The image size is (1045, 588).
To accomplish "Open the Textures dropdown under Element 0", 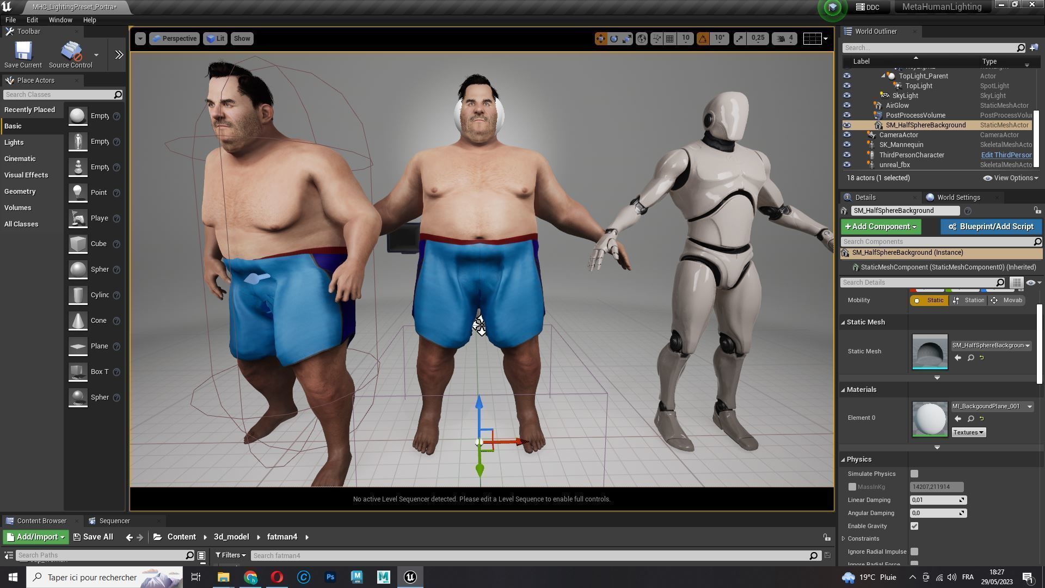I will click(968, 432).
